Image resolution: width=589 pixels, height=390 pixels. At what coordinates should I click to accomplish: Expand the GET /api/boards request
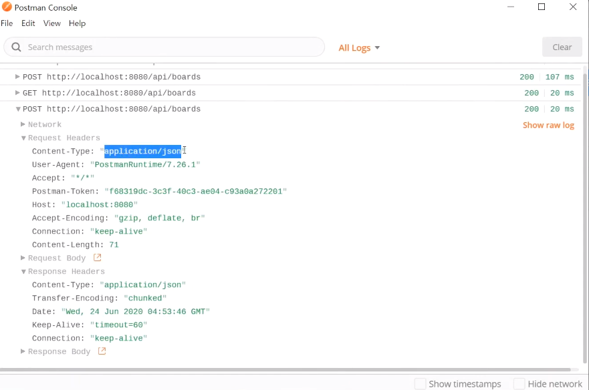(x=17, y=93)
